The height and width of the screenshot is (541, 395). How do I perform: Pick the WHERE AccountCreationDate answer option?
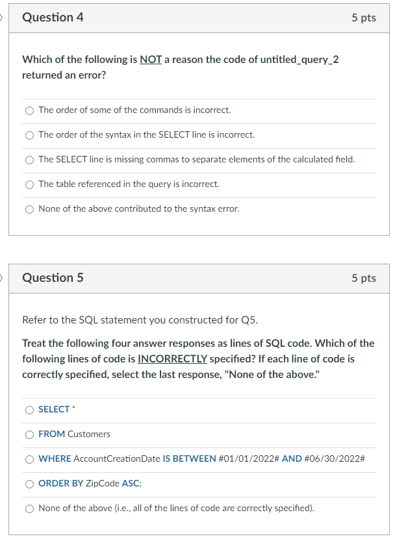[29, 459]
